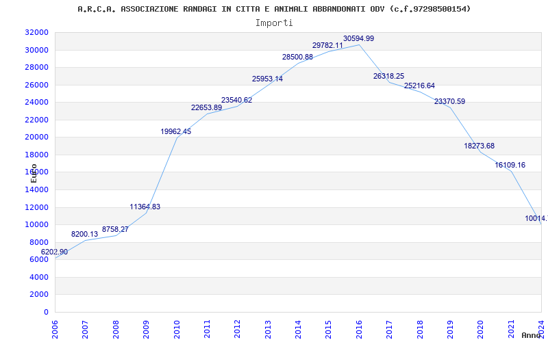Click the Euro y-axis label
This screenshot has height=342, width=548.
34,173
